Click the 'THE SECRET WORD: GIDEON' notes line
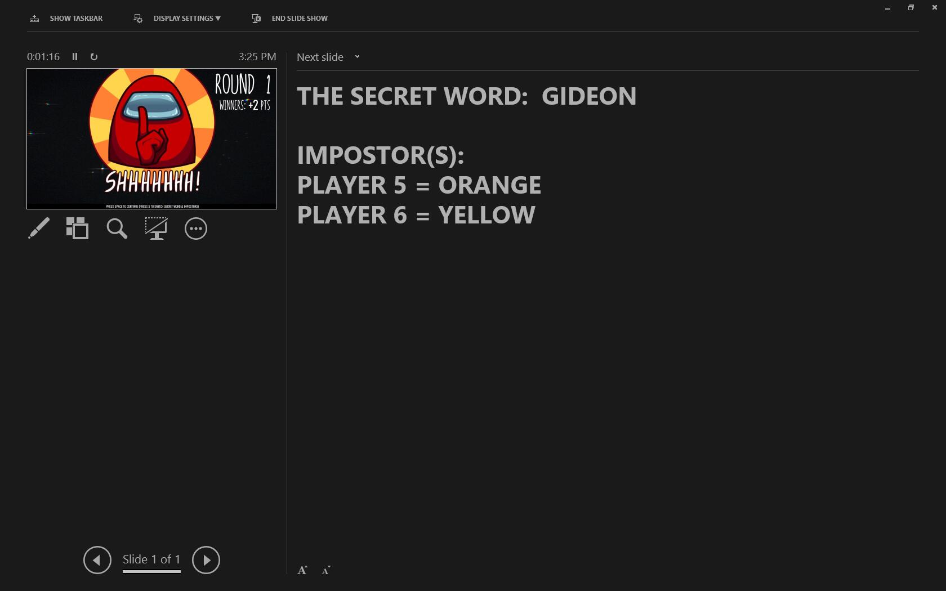Image resolution: width=946 pixels, height=591 pixels. tap(467, 96)
